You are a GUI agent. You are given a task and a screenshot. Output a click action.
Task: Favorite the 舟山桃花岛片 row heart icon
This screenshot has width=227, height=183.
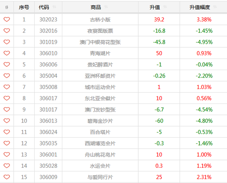click(x=7, y=155)
